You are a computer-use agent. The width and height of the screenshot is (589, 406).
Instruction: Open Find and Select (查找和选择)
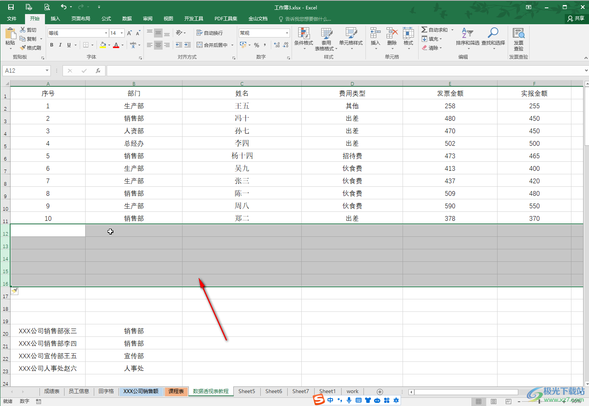pos(493,38)
